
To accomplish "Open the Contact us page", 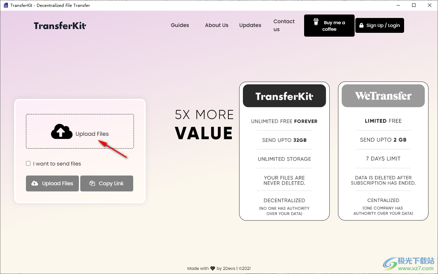I will [x=284, y=25].
